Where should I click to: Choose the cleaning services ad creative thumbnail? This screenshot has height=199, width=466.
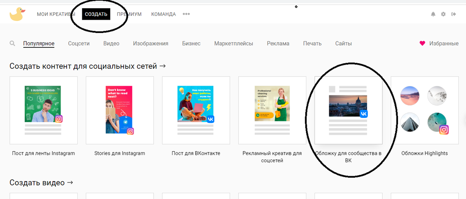tap(272, 110)
